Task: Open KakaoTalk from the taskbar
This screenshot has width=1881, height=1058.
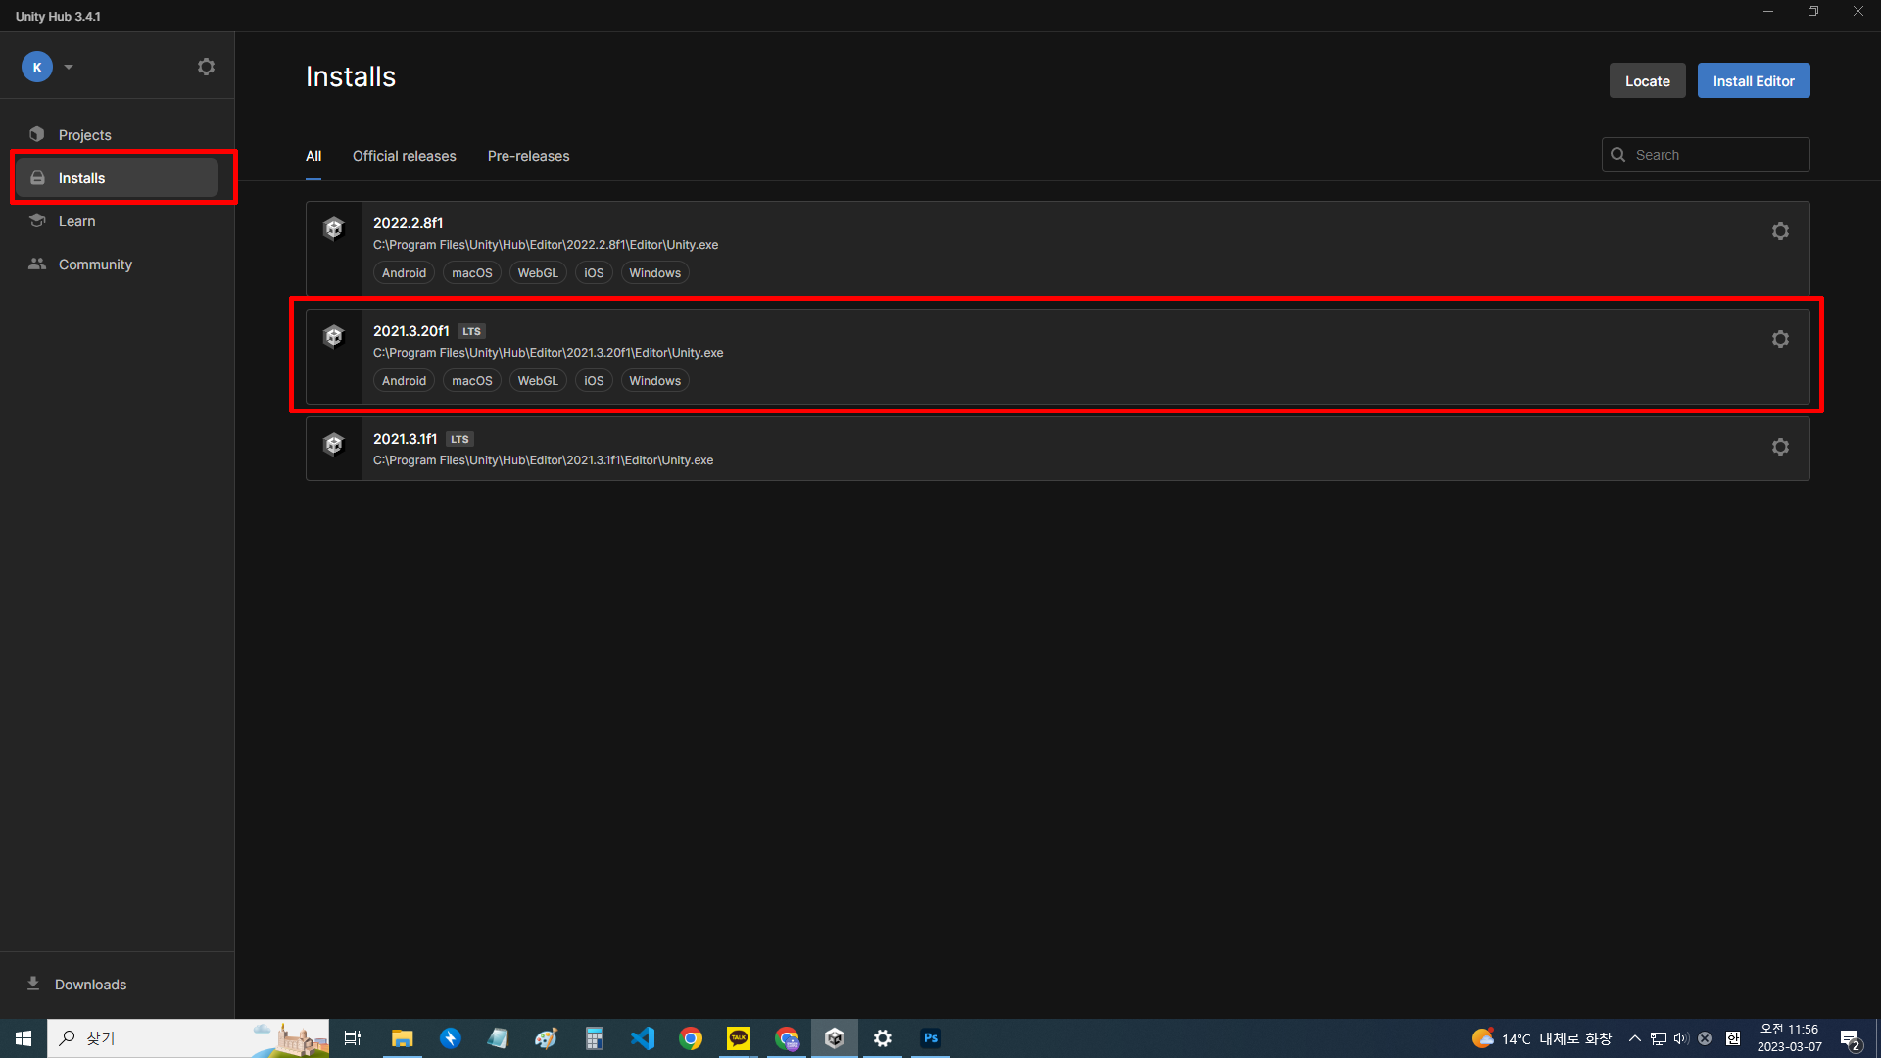Action: tap(739, 1038)
